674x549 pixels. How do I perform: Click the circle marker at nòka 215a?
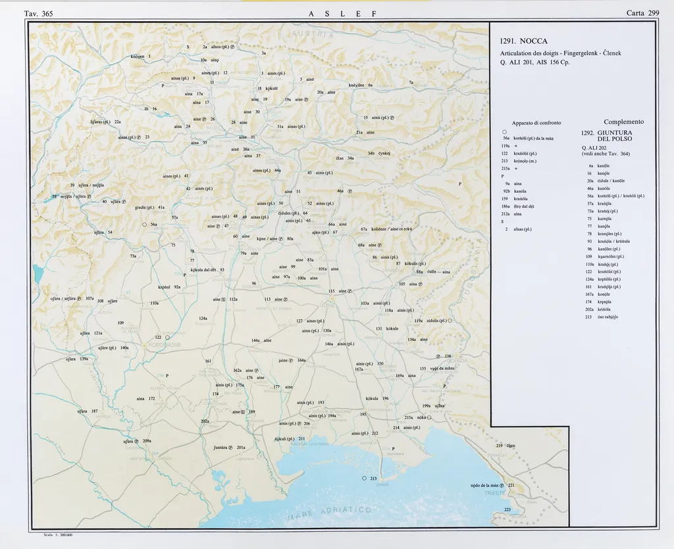click(429, 417)
